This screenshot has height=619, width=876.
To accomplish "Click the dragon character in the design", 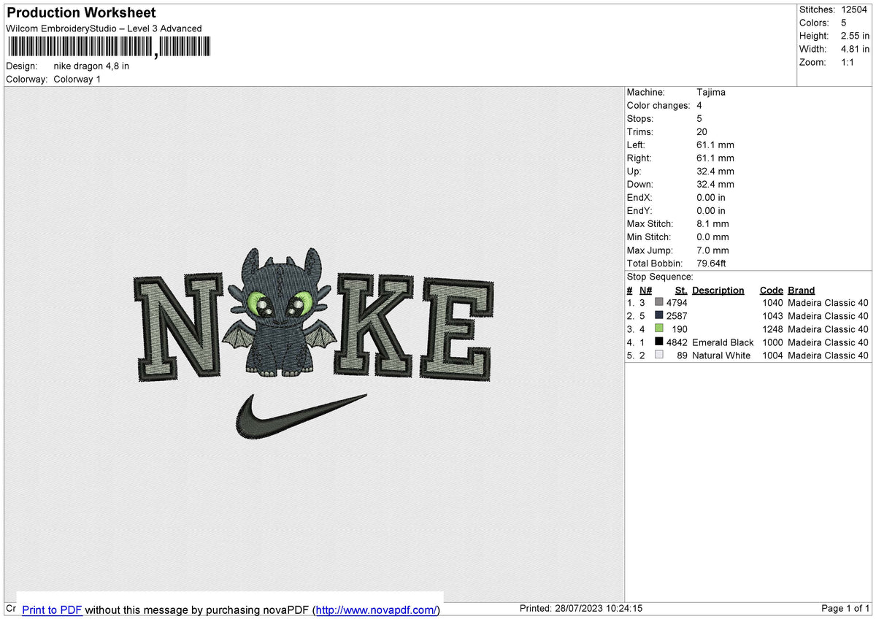I will 282,312.
